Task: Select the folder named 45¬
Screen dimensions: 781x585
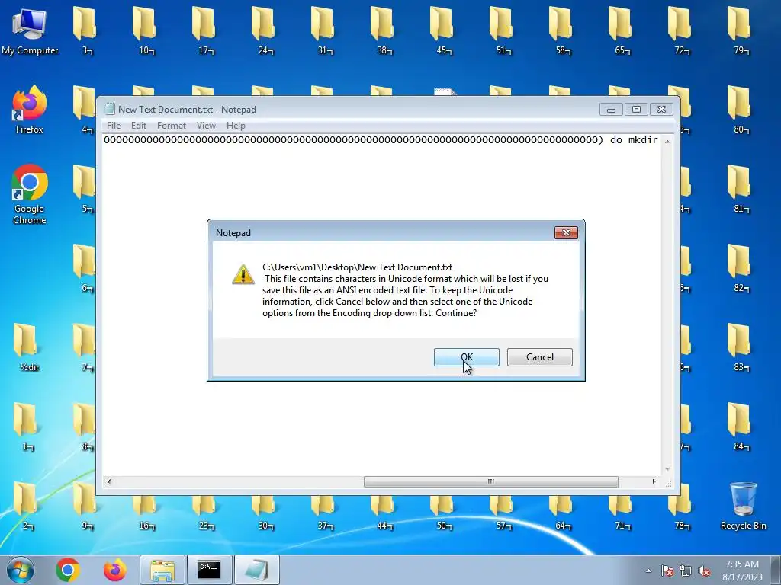Action: 443,30
